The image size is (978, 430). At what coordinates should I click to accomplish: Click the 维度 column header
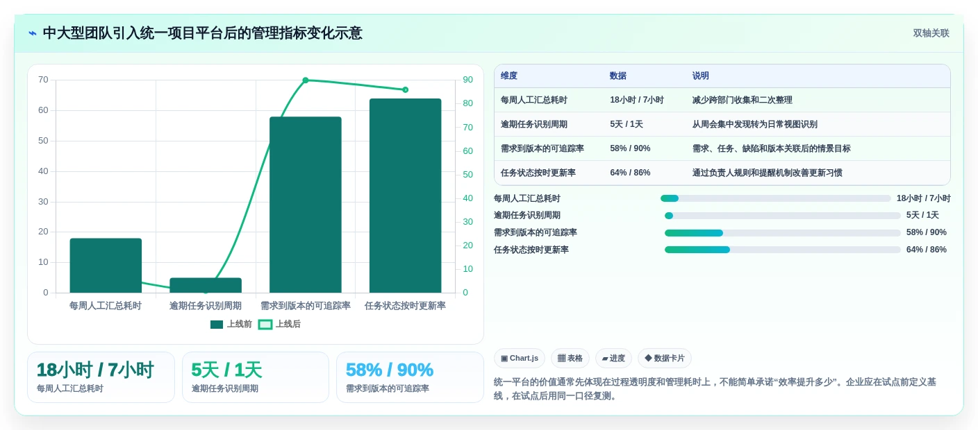[509, 76]
